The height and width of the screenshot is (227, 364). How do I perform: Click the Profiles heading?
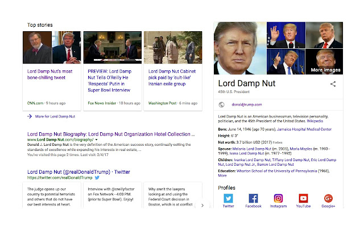point(226,188)
